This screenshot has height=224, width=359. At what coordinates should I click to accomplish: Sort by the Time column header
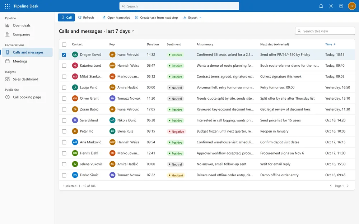tap(330, 44)
